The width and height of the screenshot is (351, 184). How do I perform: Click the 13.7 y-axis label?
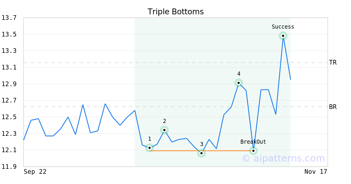(9, 18)
